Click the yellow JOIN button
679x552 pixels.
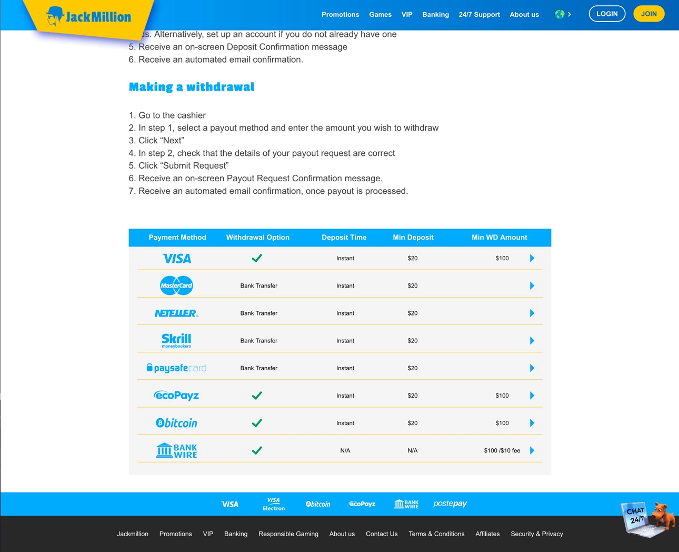point(649,14)
